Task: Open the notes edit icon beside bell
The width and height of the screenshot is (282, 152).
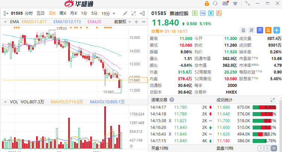Action: click(252, 30)
